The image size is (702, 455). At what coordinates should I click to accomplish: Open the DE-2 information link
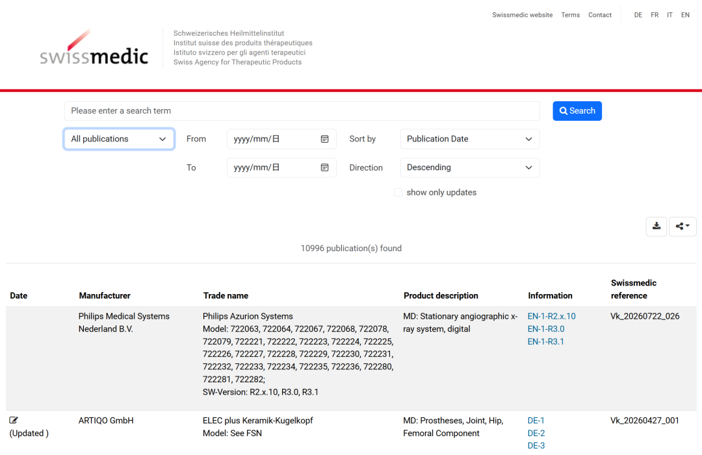[536, 433]
